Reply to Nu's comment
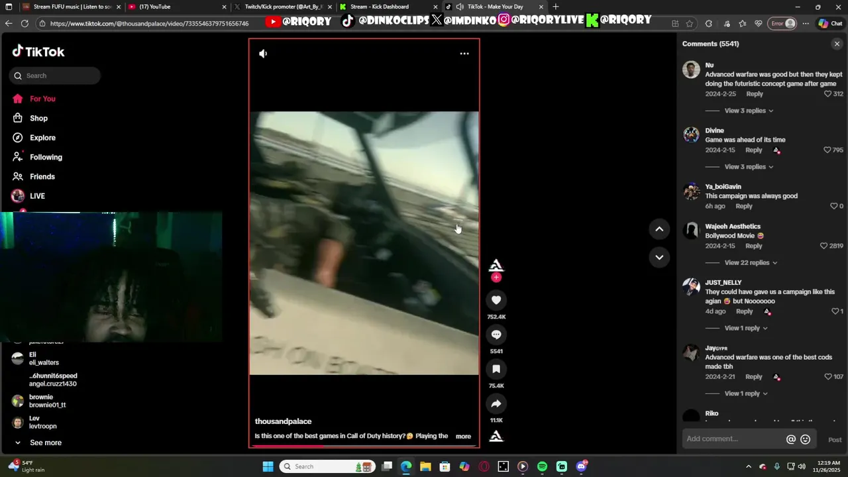The image size is (848, 477). [755, 94]
